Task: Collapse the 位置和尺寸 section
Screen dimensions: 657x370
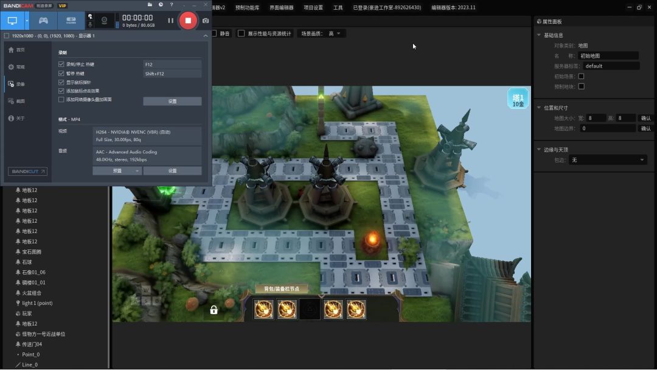Action: pos(539,108)
